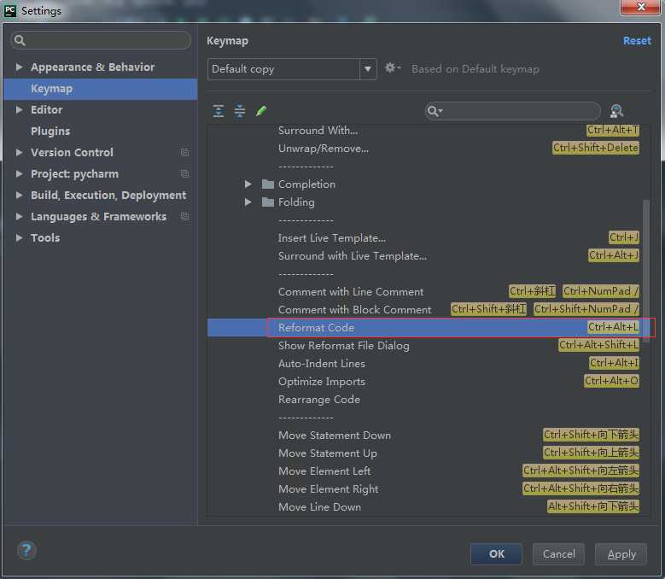Click the OK button
The height and width of the screenshot is (579, 665).
click(496, 554)
